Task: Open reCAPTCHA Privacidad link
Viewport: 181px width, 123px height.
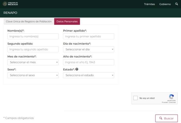Action: [165, 102]
